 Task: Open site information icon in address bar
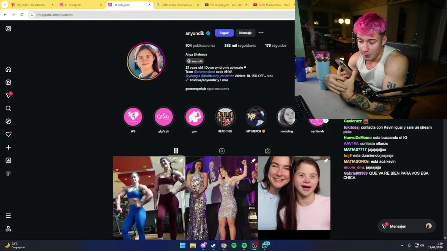[32, 15]
